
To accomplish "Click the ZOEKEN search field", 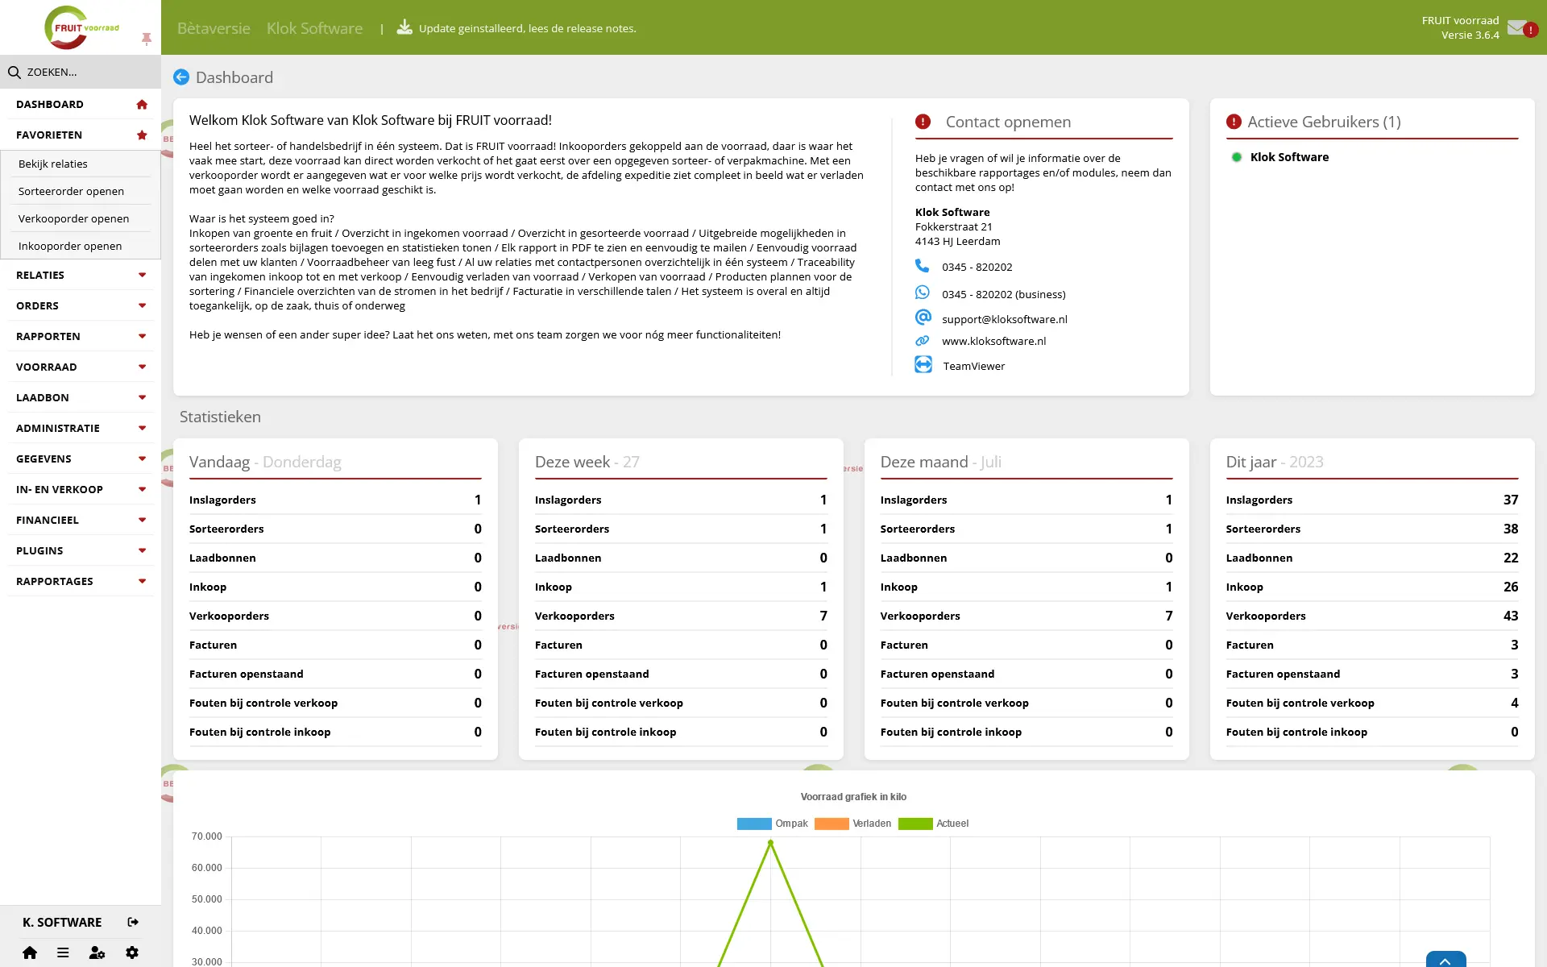I will tap(81, 72).
